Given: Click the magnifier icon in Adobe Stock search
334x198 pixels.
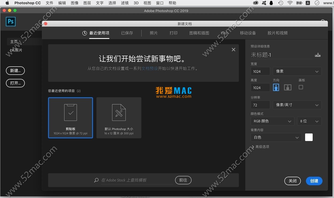Looking at the screenshot, I should coord(96,180).
